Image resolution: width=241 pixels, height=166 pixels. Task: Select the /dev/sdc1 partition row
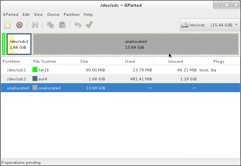(121, 70)
